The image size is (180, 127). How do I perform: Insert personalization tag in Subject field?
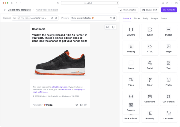click(x=52, y=18)
